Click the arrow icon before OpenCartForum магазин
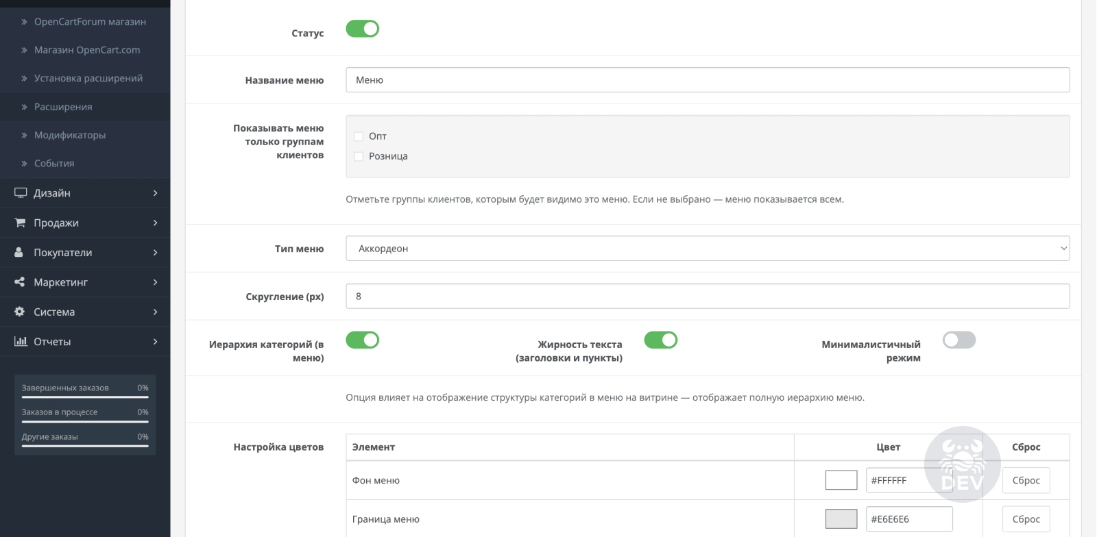Viewport: 1097px width, 537px height. pyautogui.click(x=24, y=22)
